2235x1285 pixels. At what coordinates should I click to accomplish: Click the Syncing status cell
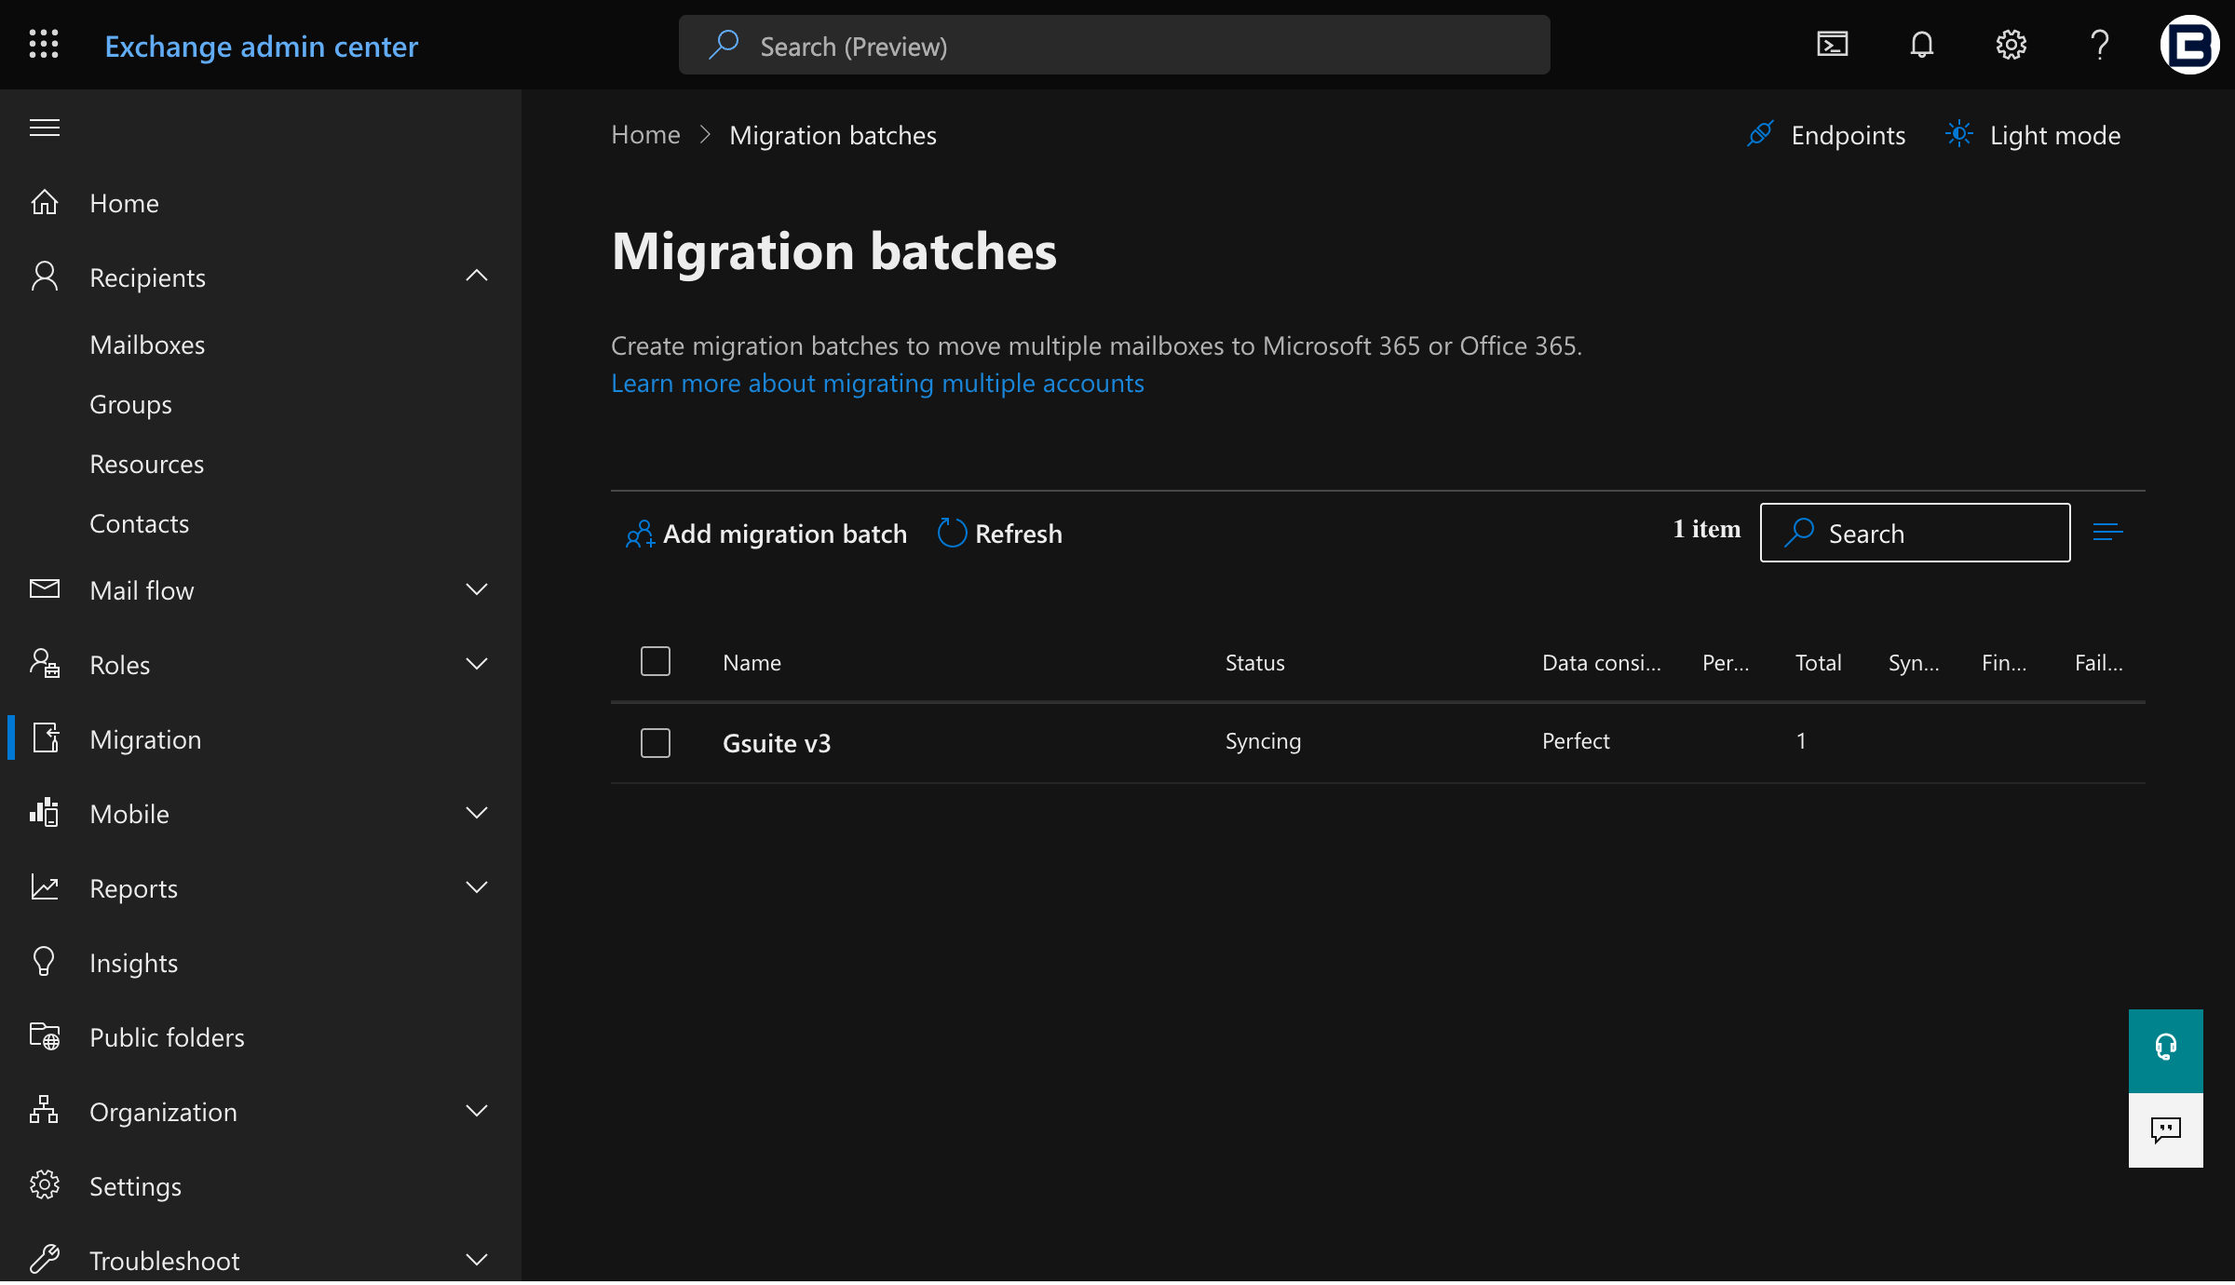click(x=1263, y=740)
